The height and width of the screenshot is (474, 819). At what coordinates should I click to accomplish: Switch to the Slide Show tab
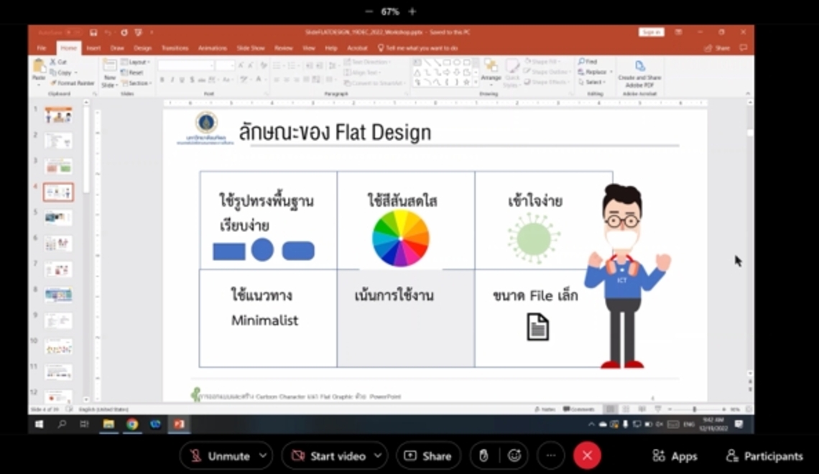[x=251, y=48]
